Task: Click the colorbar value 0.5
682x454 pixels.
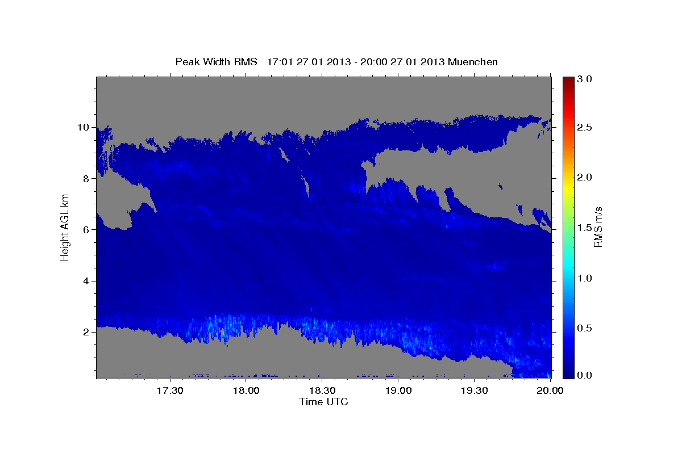Action: (x=585, y=329)
